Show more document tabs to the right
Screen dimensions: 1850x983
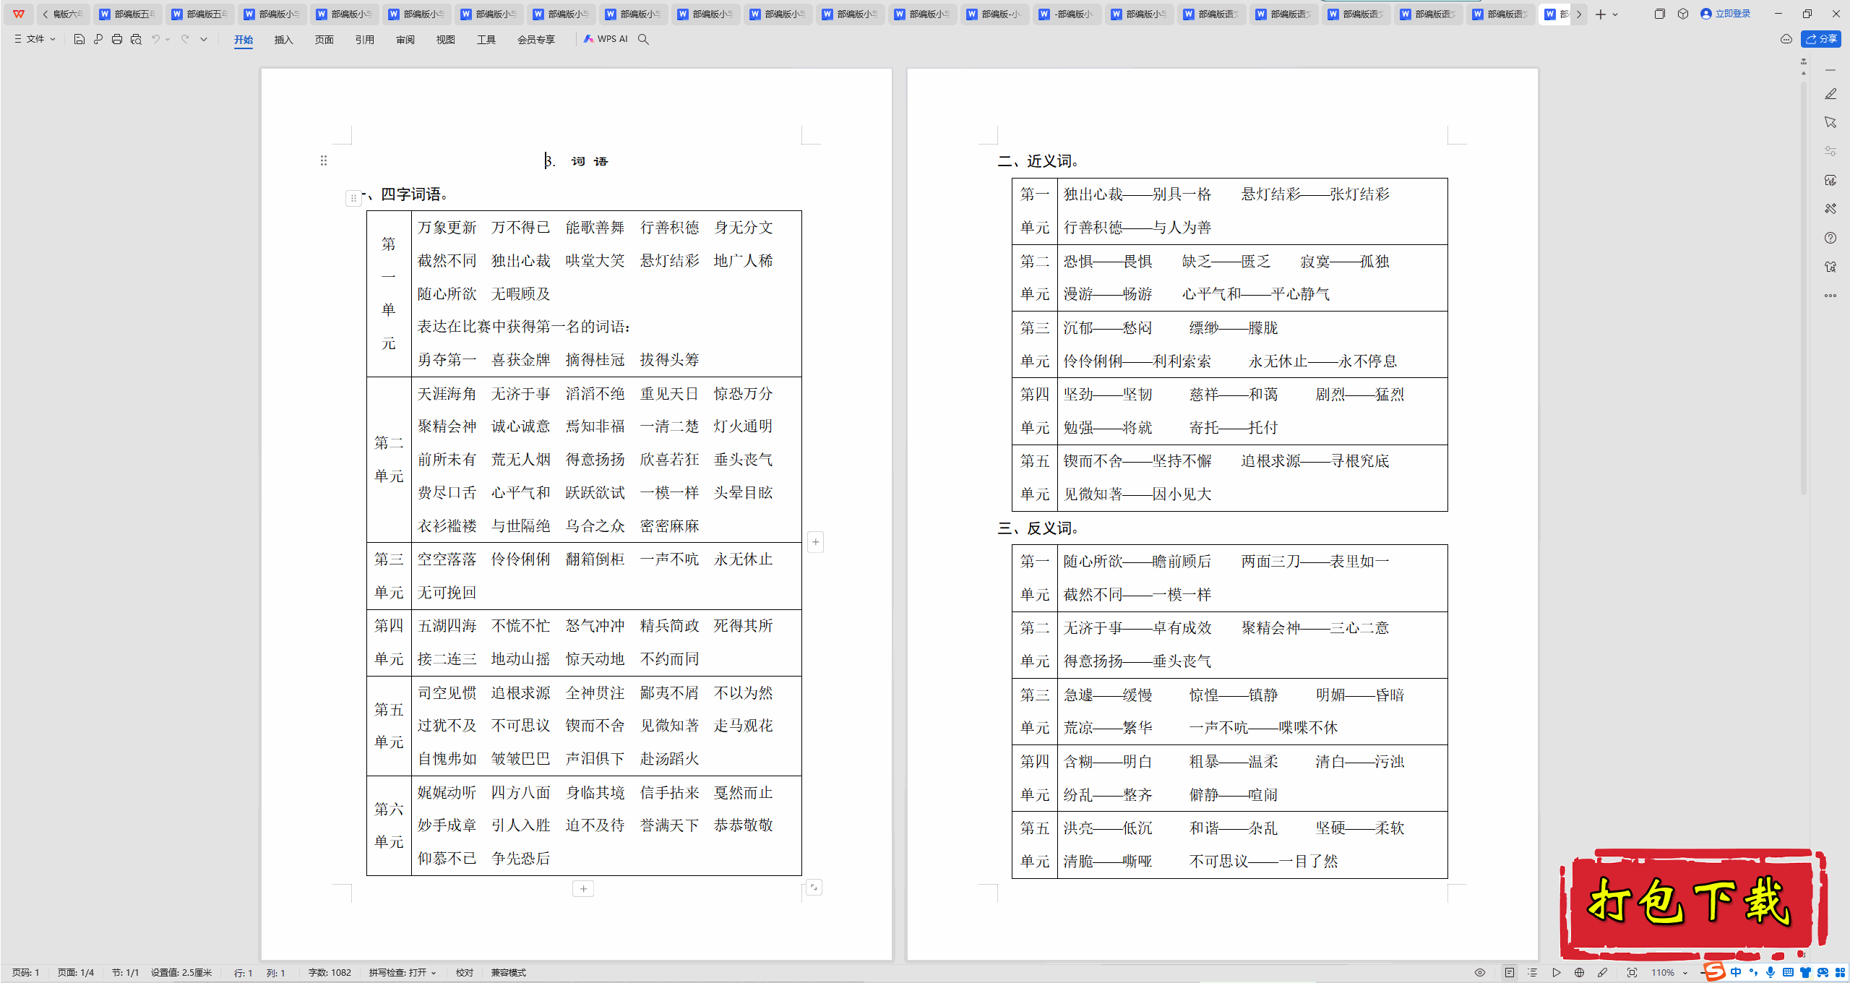tap(1580, 14)
